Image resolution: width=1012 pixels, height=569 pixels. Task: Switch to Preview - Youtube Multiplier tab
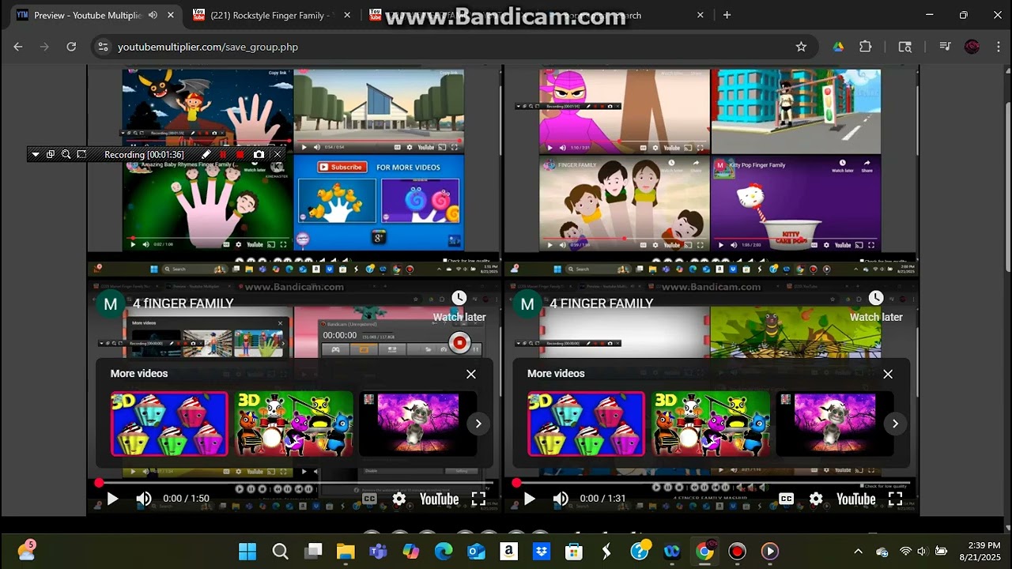(x=89, y=15)
